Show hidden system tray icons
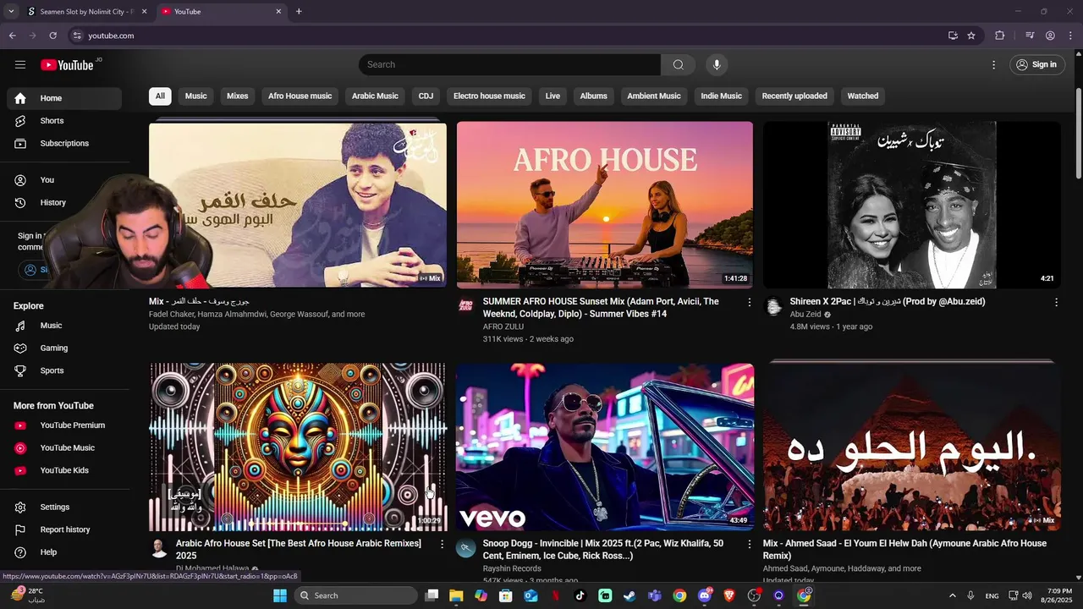 coord(952,595)
